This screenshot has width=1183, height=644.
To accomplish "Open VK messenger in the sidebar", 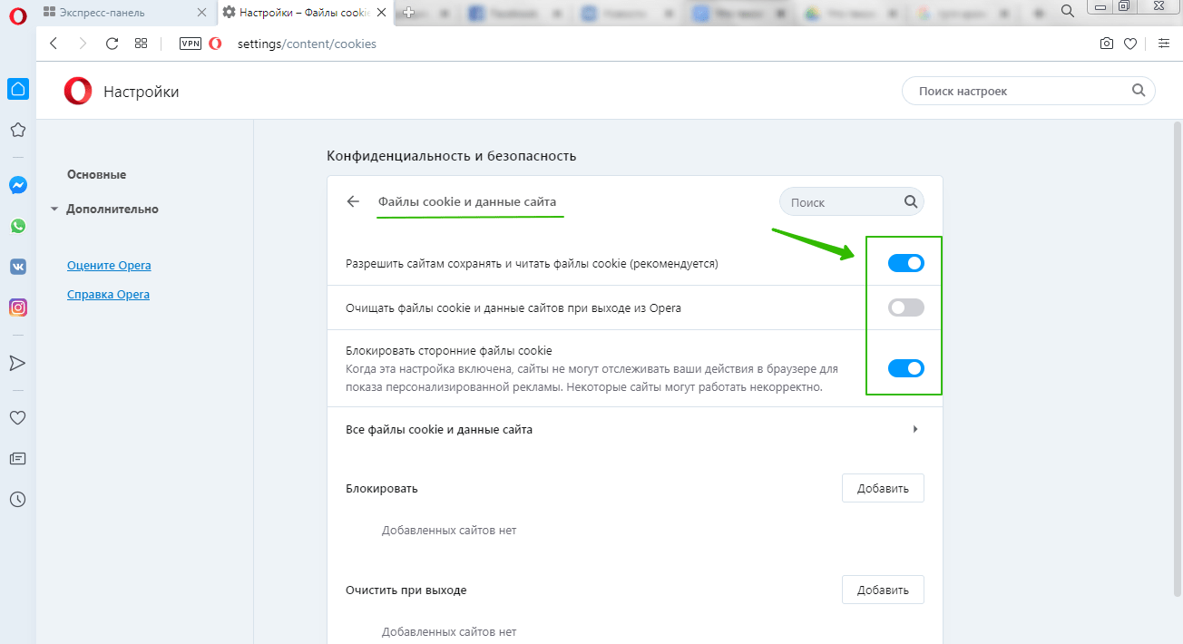I will [17, 267].
